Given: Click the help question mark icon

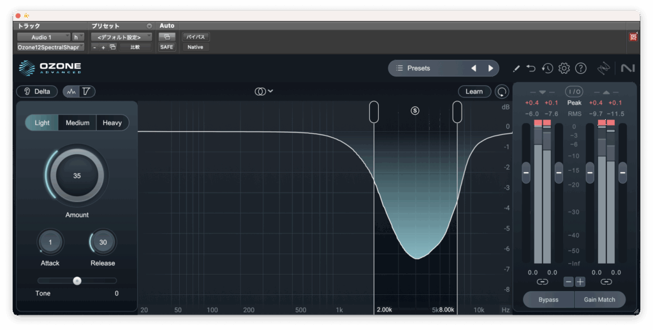Looking at the screenshot, I should click(x=580, y=68).
